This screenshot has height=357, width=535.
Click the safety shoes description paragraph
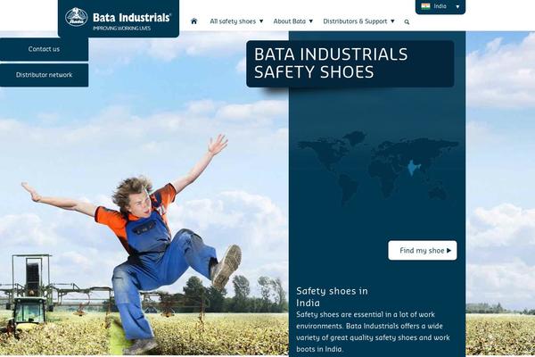[x=373, y=332]
